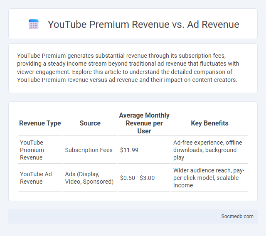This screenshot has width=266, height=236.
Task: Click the calendar icon beside the title
Action: (x=34, y=24)
